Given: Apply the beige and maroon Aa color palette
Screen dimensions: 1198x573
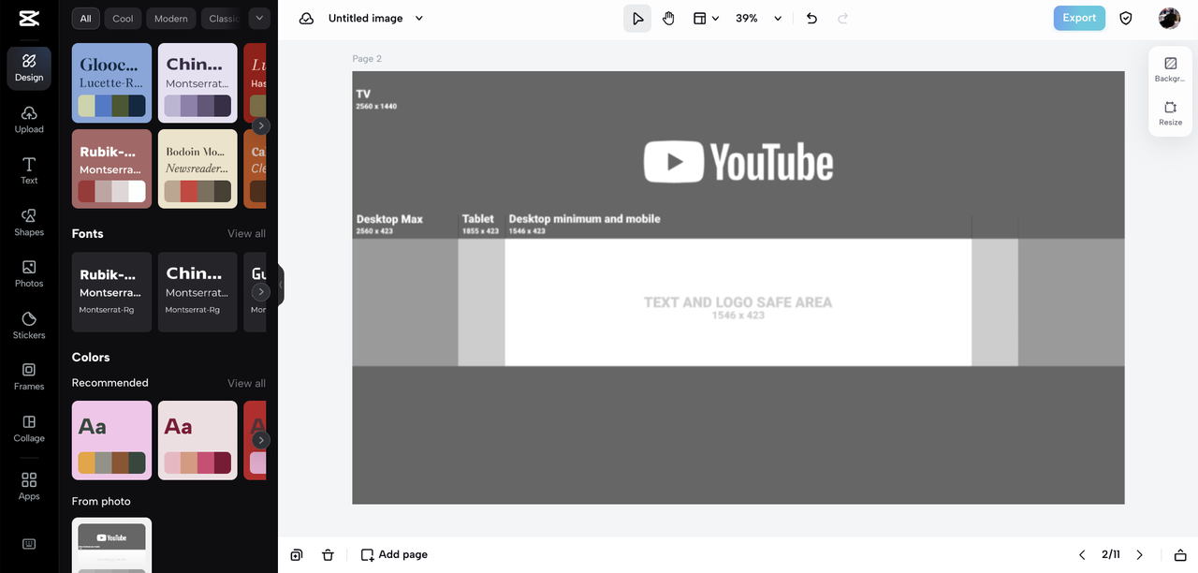Looking at the screenshot, I should pyautogui.click(x=197, y=440).
